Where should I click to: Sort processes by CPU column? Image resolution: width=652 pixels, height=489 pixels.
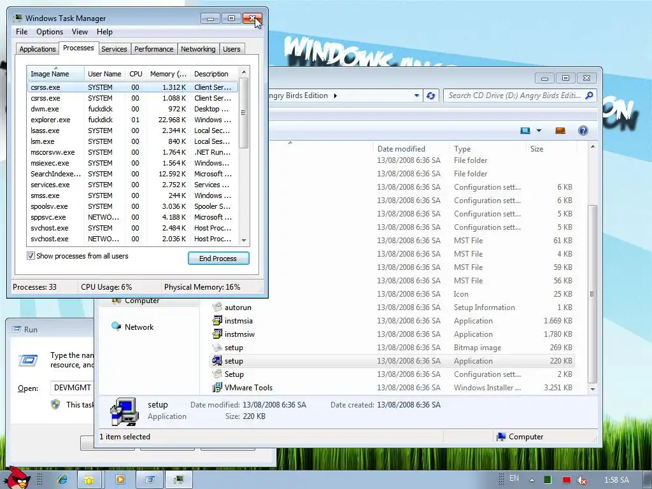coord(136,74)
